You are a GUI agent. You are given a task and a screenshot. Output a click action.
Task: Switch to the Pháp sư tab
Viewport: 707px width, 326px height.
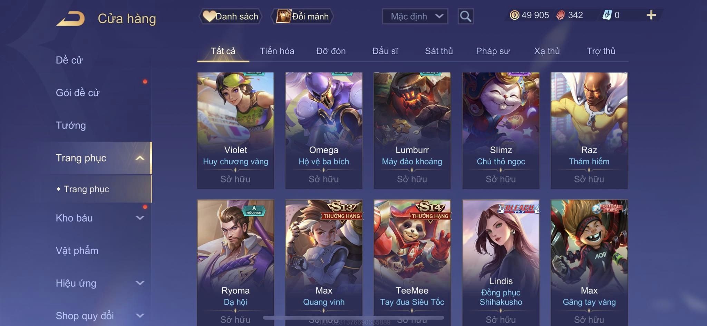pos(493,51)
